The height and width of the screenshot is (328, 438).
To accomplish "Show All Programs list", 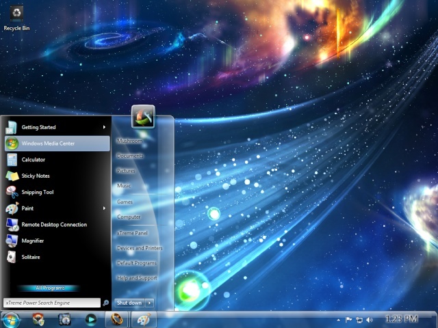I will pyautogui.click(x=50, y=288).
